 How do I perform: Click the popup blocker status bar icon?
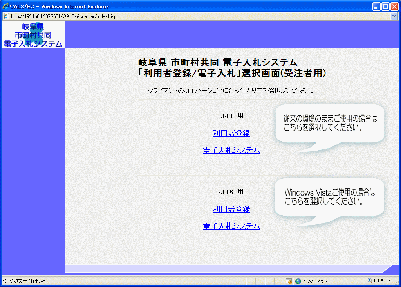click(289, 281)
